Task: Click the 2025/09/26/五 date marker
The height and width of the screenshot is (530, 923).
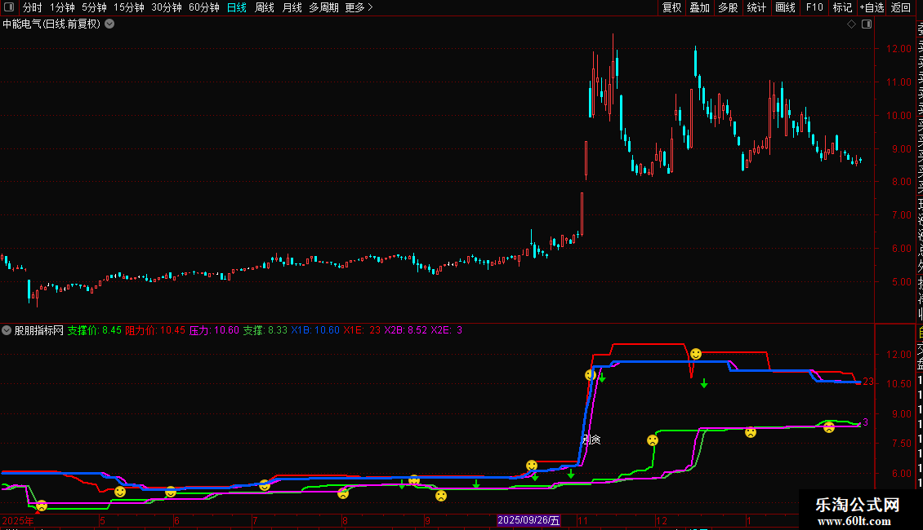Action: [528, 520]
